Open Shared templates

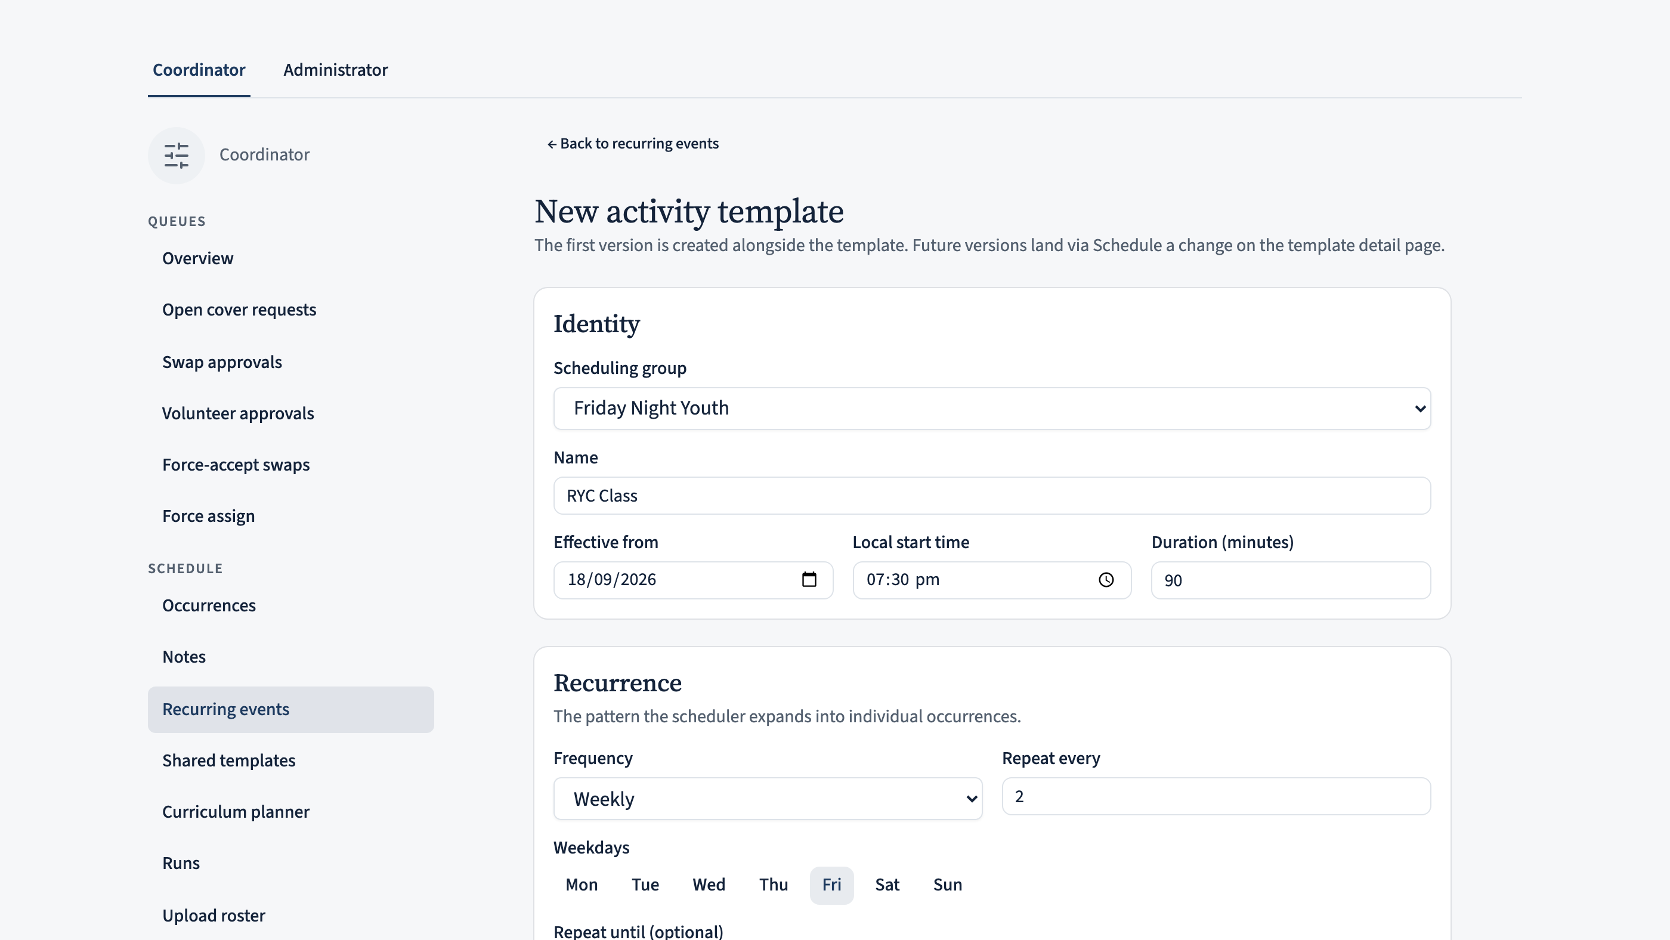point(290,760)
